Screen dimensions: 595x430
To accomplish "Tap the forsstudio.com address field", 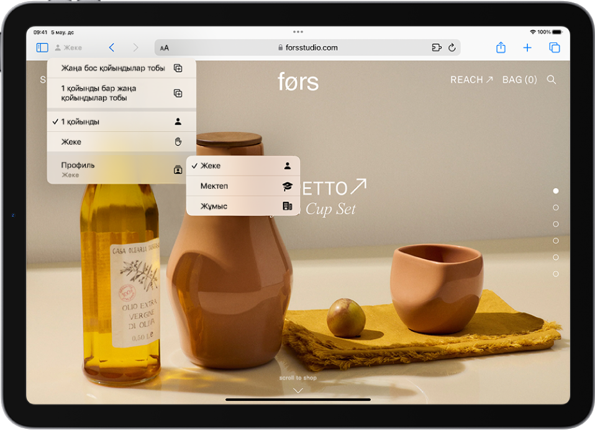I will coord(307,48).
